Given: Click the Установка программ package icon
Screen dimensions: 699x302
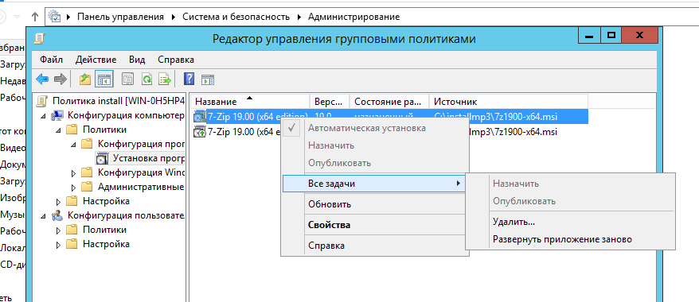Looking at the screenshot, I should coord(102,158).
